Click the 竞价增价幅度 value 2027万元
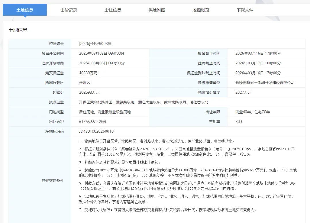The height and width of the screenshot is (223, 310). tap(243, 92)
